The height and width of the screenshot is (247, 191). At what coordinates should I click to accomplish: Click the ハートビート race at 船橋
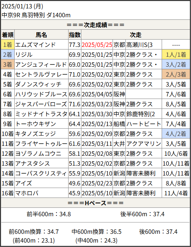coord(144,124)
